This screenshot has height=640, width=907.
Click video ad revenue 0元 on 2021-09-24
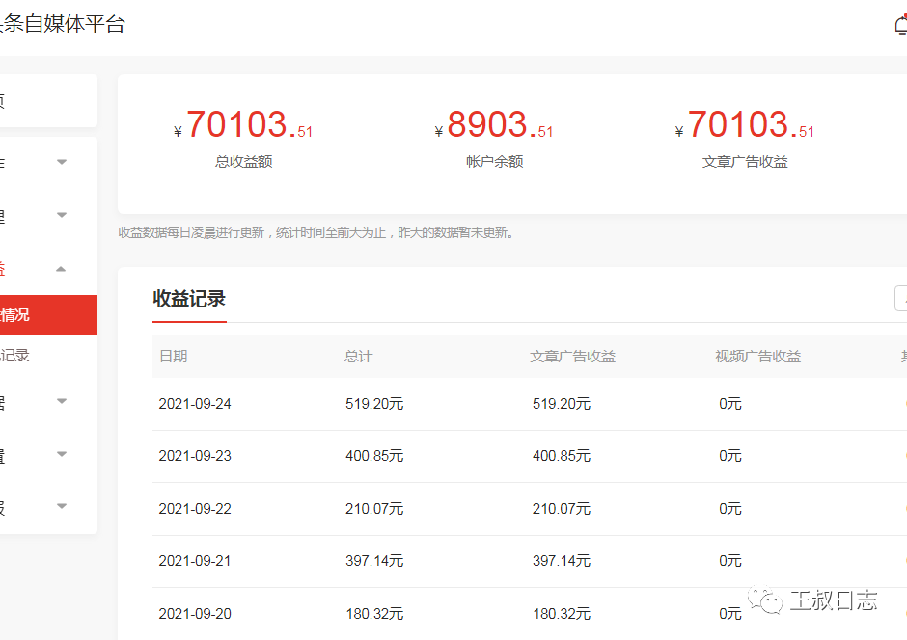tap(730, 404)
